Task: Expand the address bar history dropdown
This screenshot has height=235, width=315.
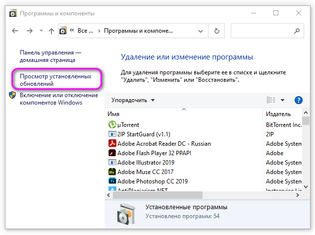Action: [x=200, y=31]
